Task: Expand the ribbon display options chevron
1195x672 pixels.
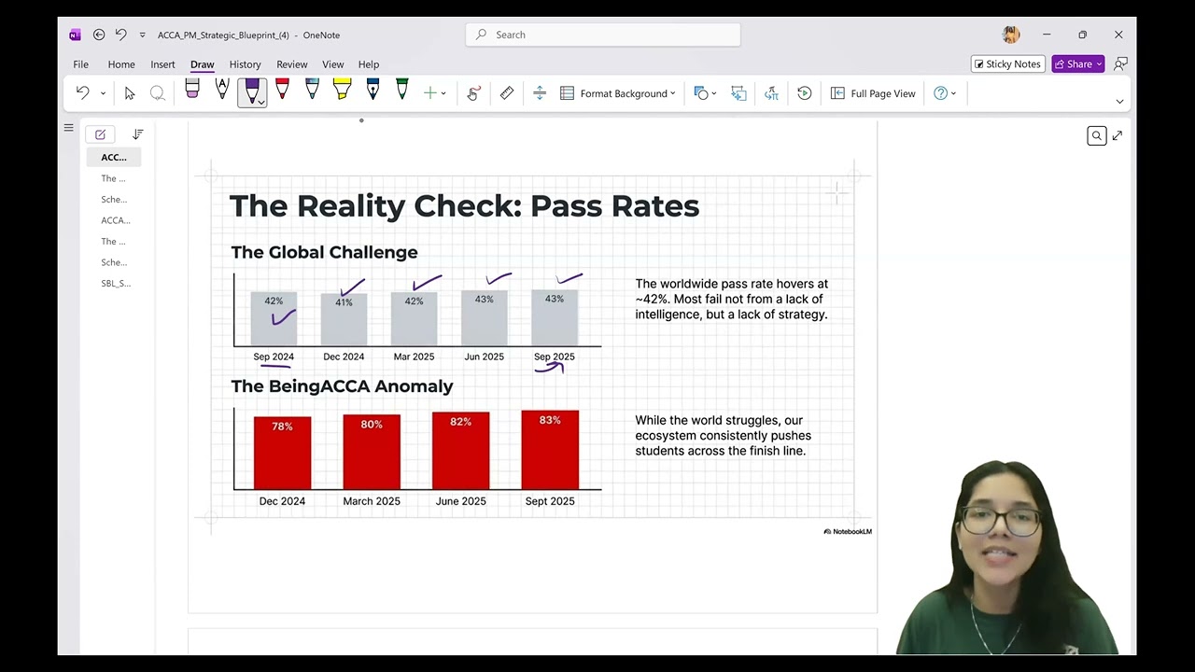Action: tap(1119, 101)
